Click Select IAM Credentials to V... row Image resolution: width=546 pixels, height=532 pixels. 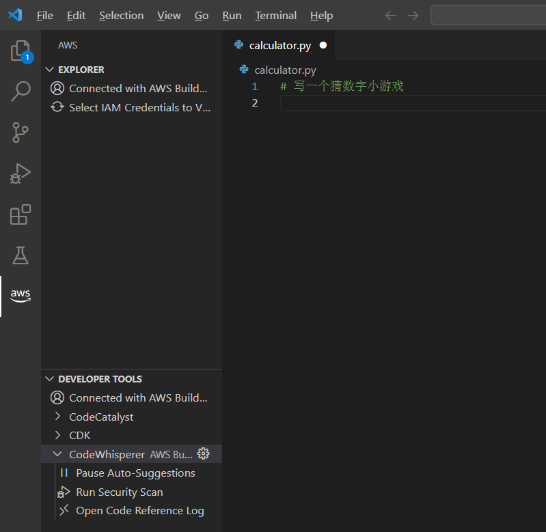coord(132,107)
